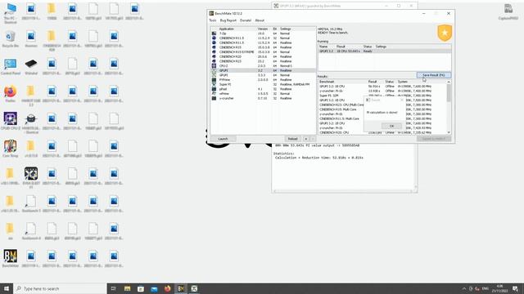Screen dimensions: 524x294
Task: Open the About menu
Action: point(260,20)
